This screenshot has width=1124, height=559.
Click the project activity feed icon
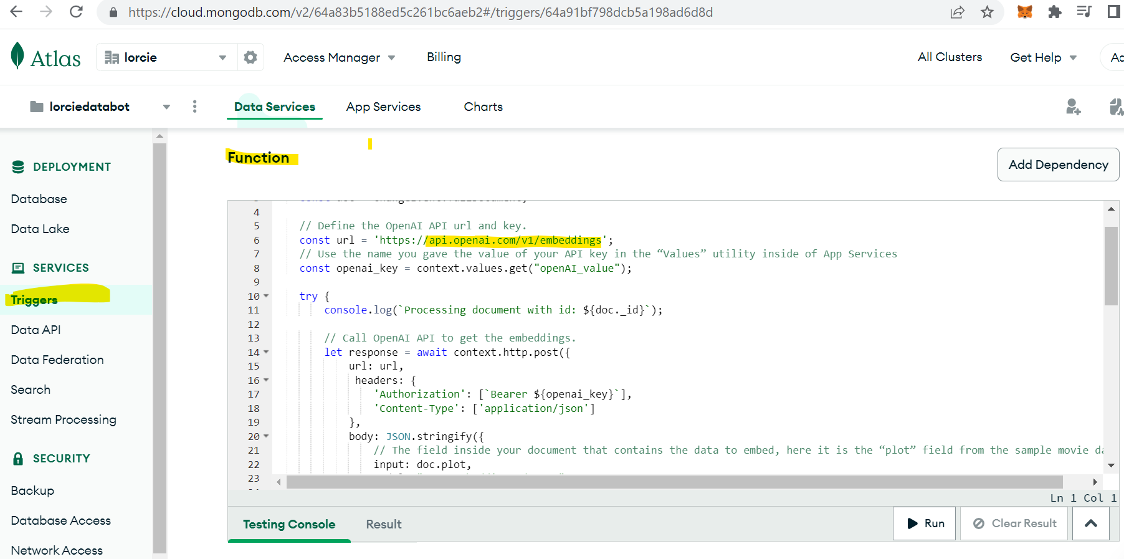pyautogui.click(x=1116, y=107)
